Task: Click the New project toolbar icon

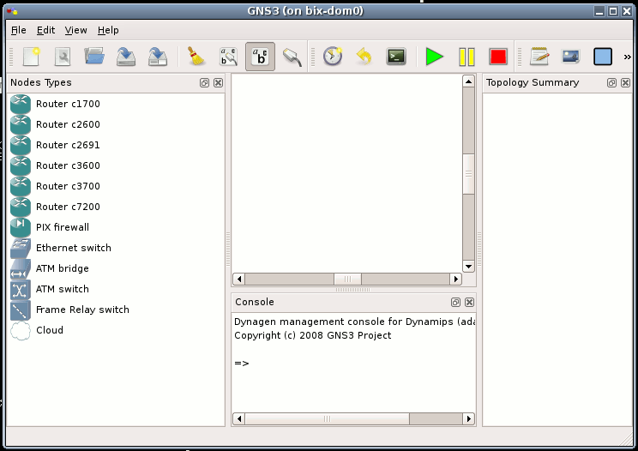Action: click(32, 57)
